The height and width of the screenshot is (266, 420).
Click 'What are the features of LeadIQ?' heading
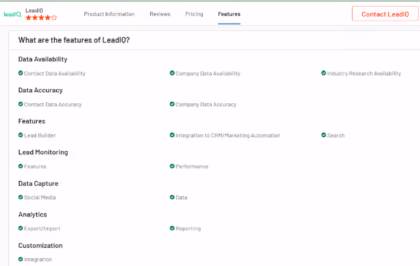point(74,40)
